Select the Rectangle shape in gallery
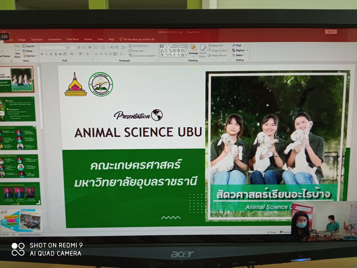Viewport: 357px width, 268px height. [x=174, y=46]
